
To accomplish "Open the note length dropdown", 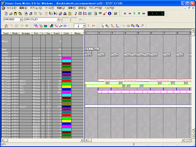I will [x=84, y=26].
